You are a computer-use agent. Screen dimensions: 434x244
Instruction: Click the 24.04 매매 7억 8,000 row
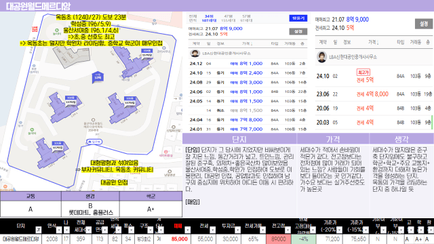(x=248, y=120)
